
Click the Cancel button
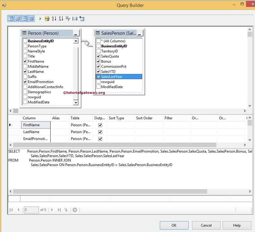point(206,225)
